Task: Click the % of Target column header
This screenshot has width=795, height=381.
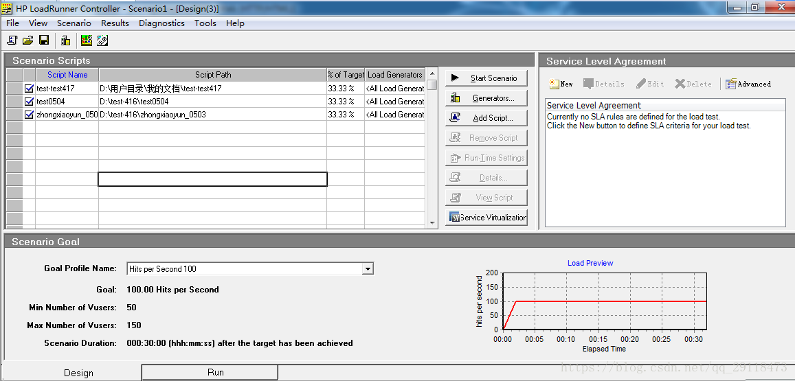Action: click(x=346, y=75)
